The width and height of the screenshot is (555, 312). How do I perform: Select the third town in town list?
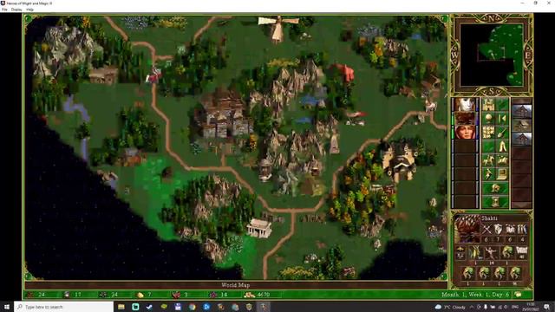(522, 139)
